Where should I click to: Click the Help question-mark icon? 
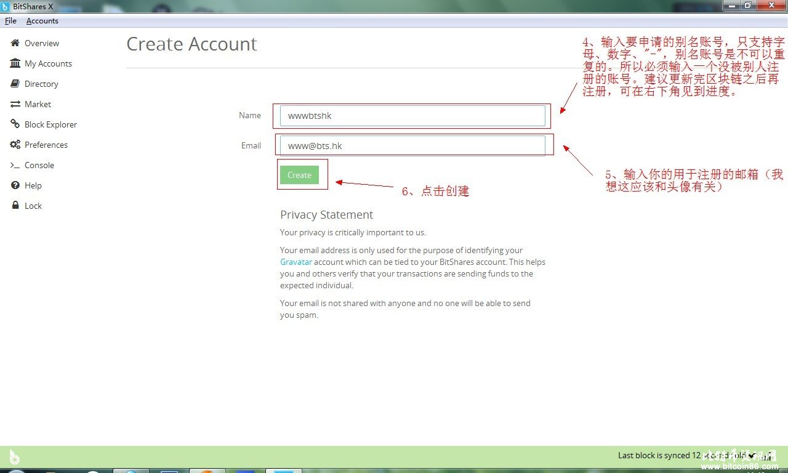point(15,185)
